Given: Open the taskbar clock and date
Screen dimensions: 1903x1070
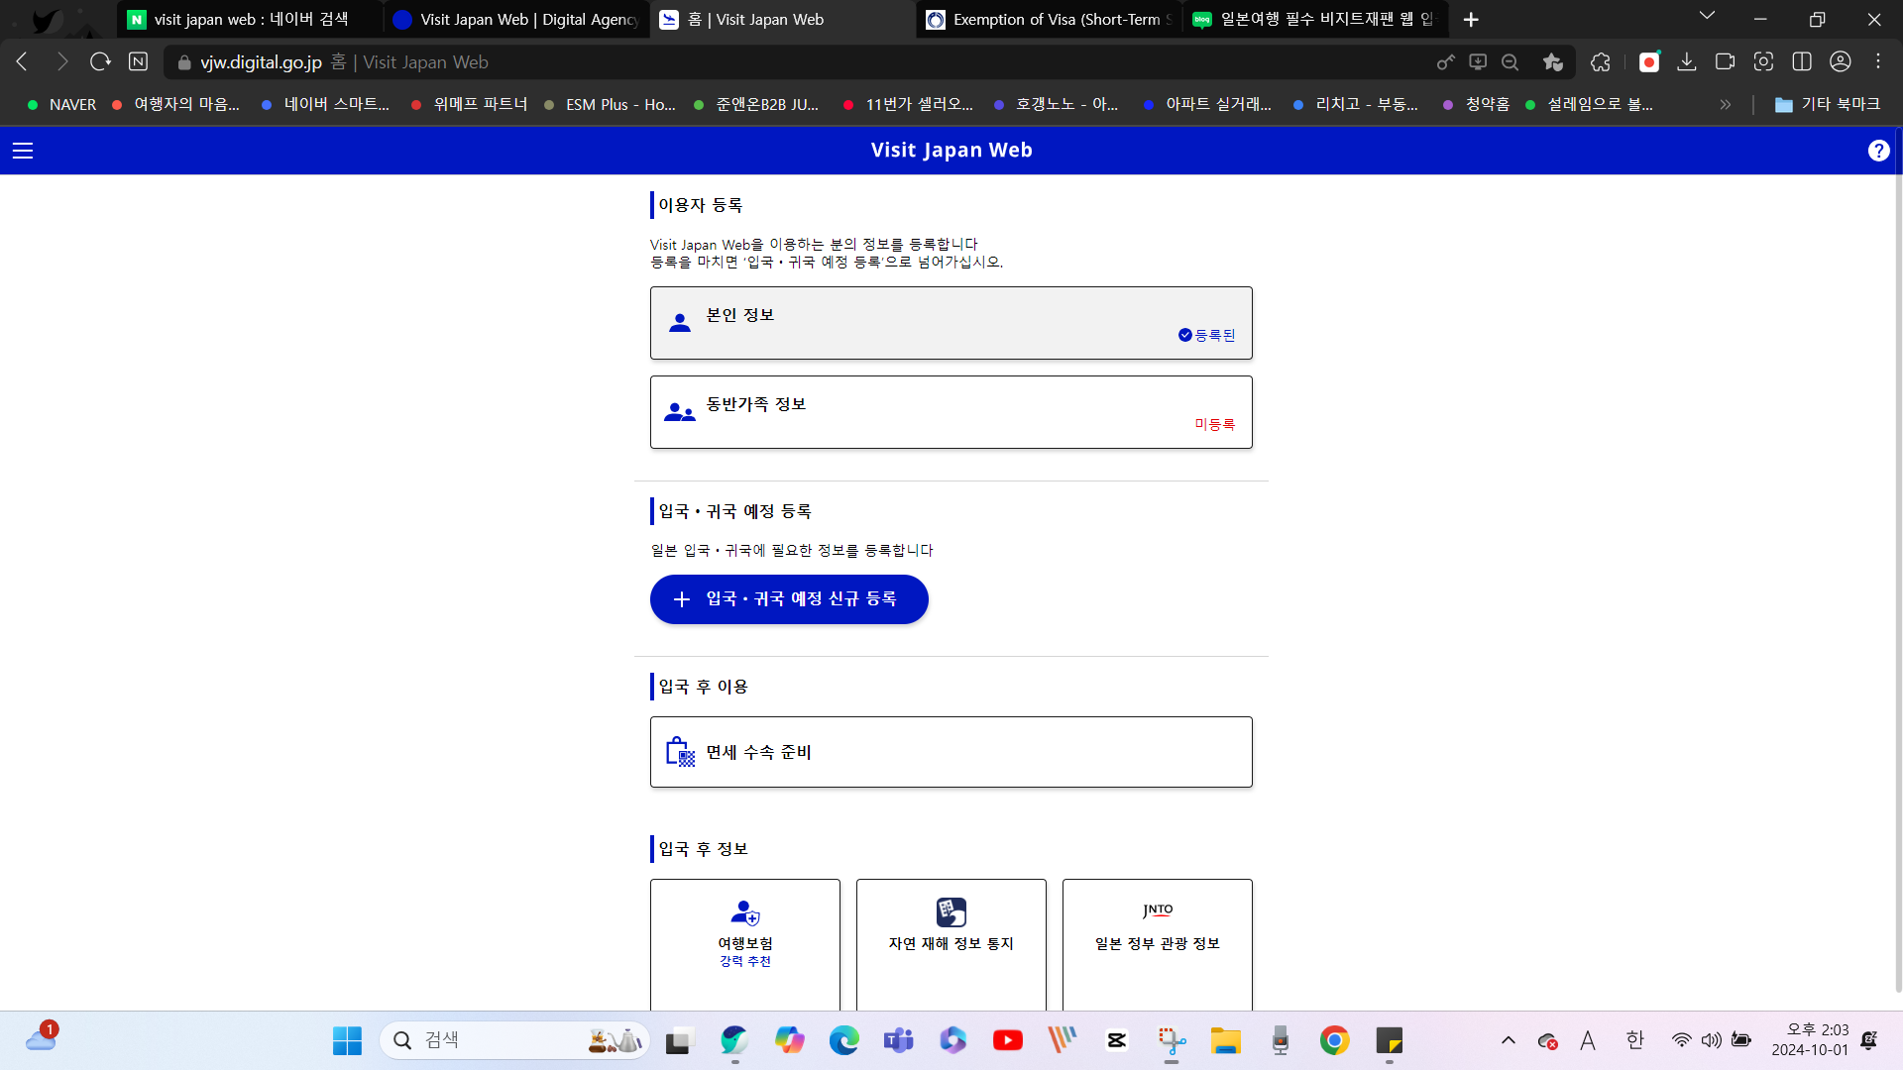Looking at the screenshot, I should (1811, 1040).
